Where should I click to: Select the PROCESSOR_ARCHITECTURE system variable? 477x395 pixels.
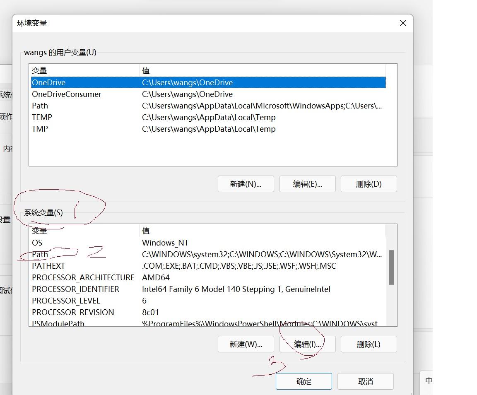[83, 277]
